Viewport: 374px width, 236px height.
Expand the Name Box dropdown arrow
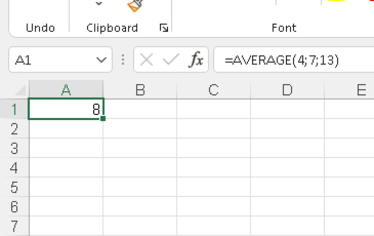pyautogui.click(x=101, y=60)
